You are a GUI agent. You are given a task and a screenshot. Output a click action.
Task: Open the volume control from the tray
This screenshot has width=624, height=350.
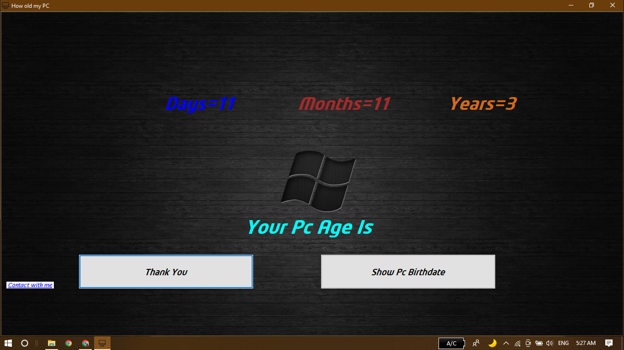click(550, 343)
